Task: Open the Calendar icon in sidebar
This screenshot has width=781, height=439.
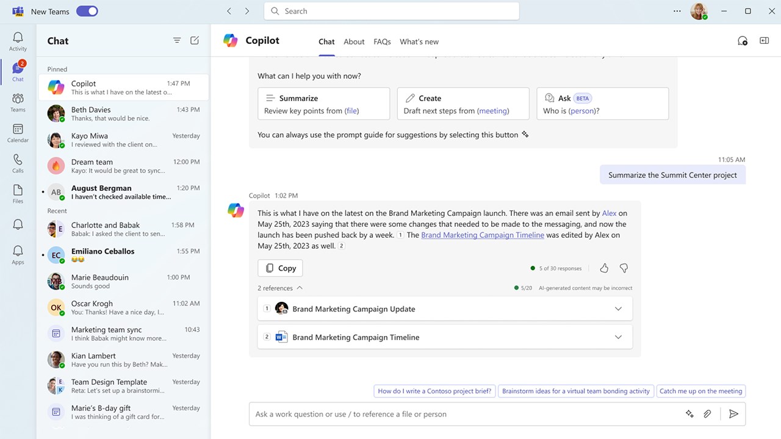Action: 18,133
